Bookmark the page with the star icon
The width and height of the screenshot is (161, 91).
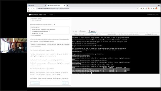tap(138, 8)
